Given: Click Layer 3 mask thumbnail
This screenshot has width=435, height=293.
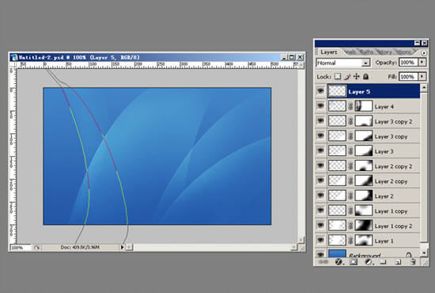Looking at the screenshot, I should [x=364, y=150].
